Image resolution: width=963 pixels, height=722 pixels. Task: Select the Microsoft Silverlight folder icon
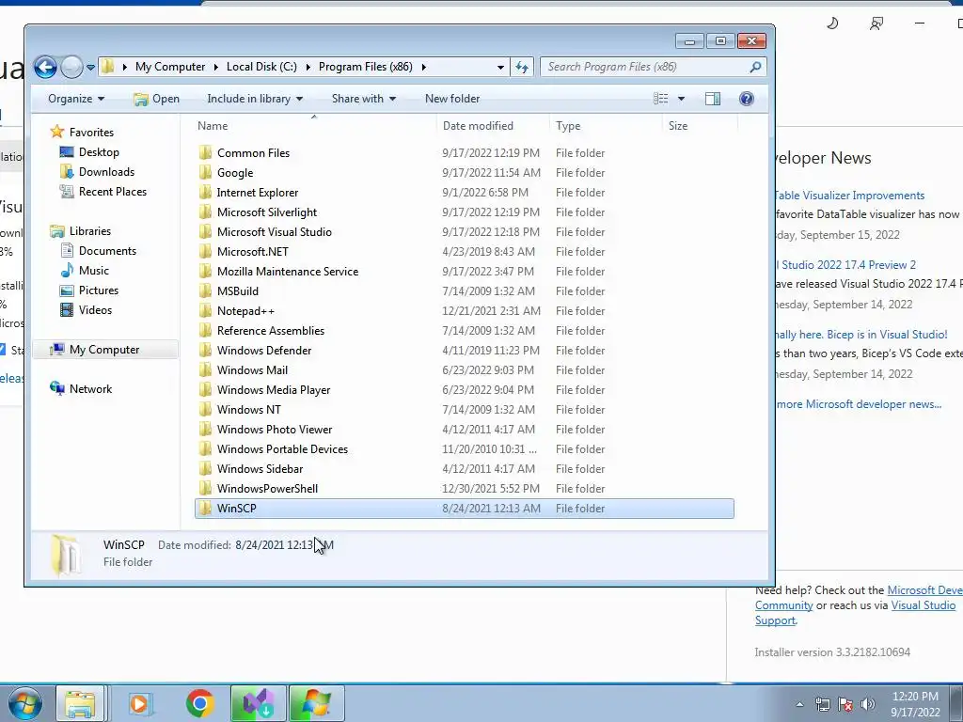click(206, 212)
